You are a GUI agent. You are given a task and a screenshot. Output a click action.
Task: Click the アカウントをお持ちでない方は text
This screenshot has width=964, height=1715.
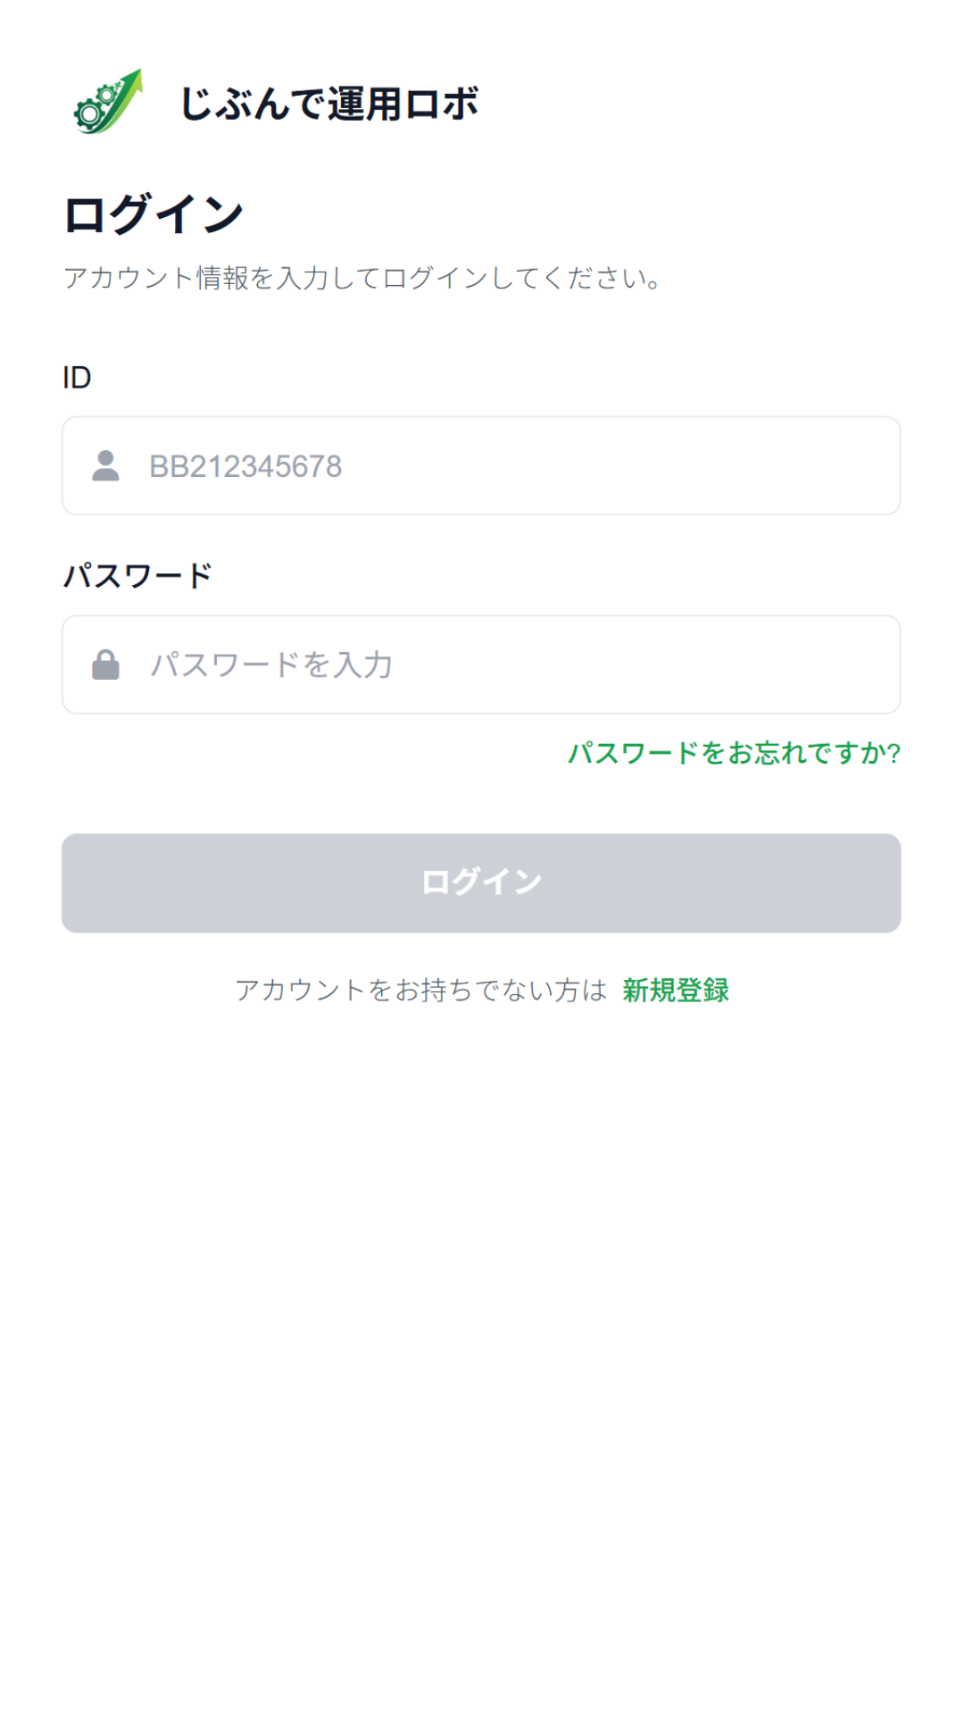pos(420,990)
